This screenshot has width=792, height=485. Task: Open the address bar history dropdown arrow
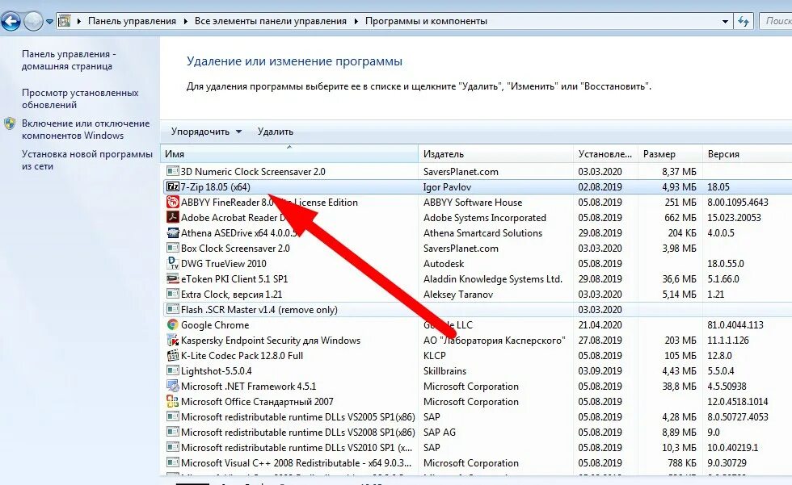coord(725,21)
